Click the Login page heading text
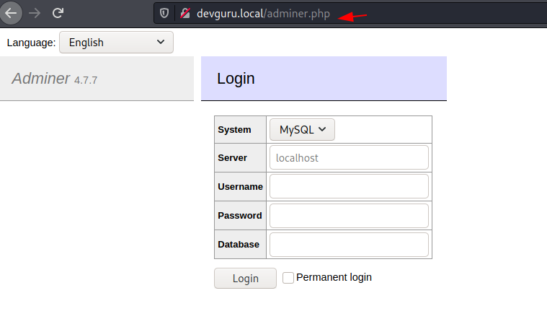 coord(236,79)
